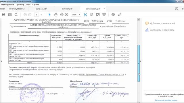Screen dimensions: 184x103
Task: Send file by email envelope icon
Action: [x=10, y=15]
